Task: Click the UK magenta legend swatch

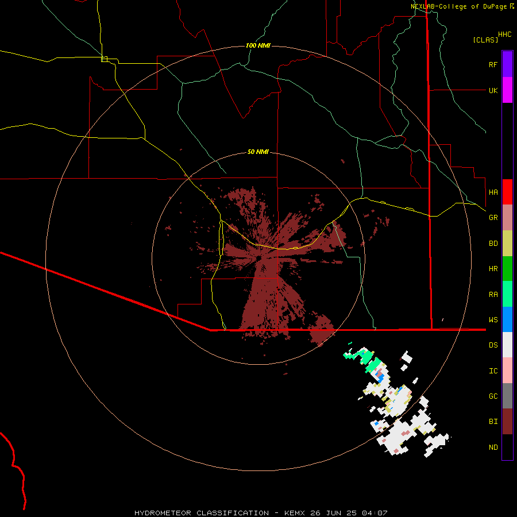Action: 507,90
